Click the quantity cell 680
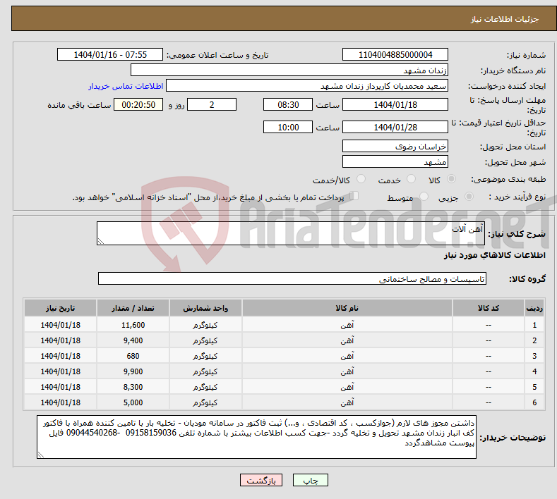The width and height of the screenshot is (557, 499). pyautogui.click(x=133, y=356)
